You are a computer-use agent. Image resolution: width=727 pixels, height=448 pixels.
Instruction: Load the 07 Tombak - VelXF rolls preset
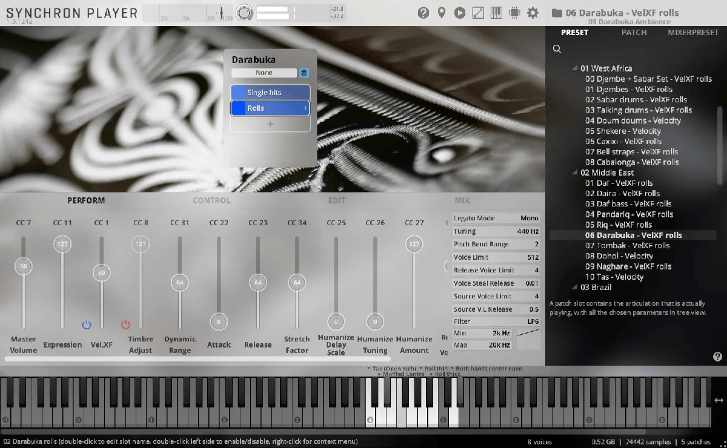coord(627,245)
